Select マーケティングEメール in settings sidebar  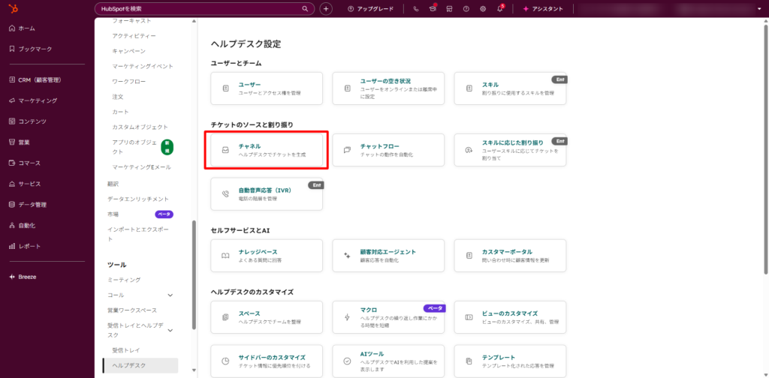pyautogui.click(x=141, y=167)
